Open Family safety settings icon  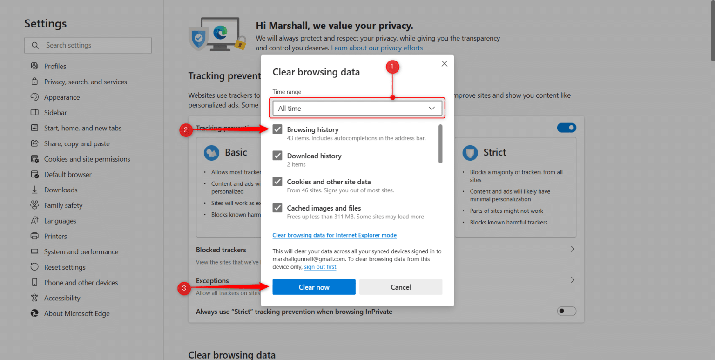35,205
